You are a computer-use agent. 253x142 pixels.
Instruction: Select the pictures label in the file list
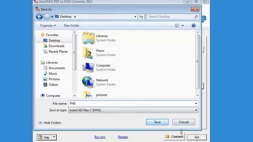102,95
